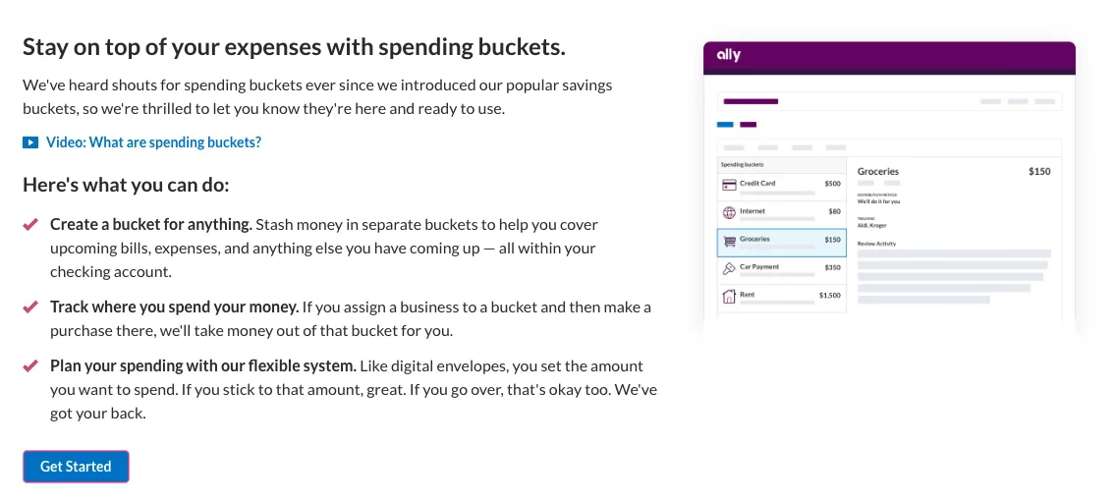1116x503 pixels.
Task: Open the spending buckets video link
Action: [x=153, y=142]
